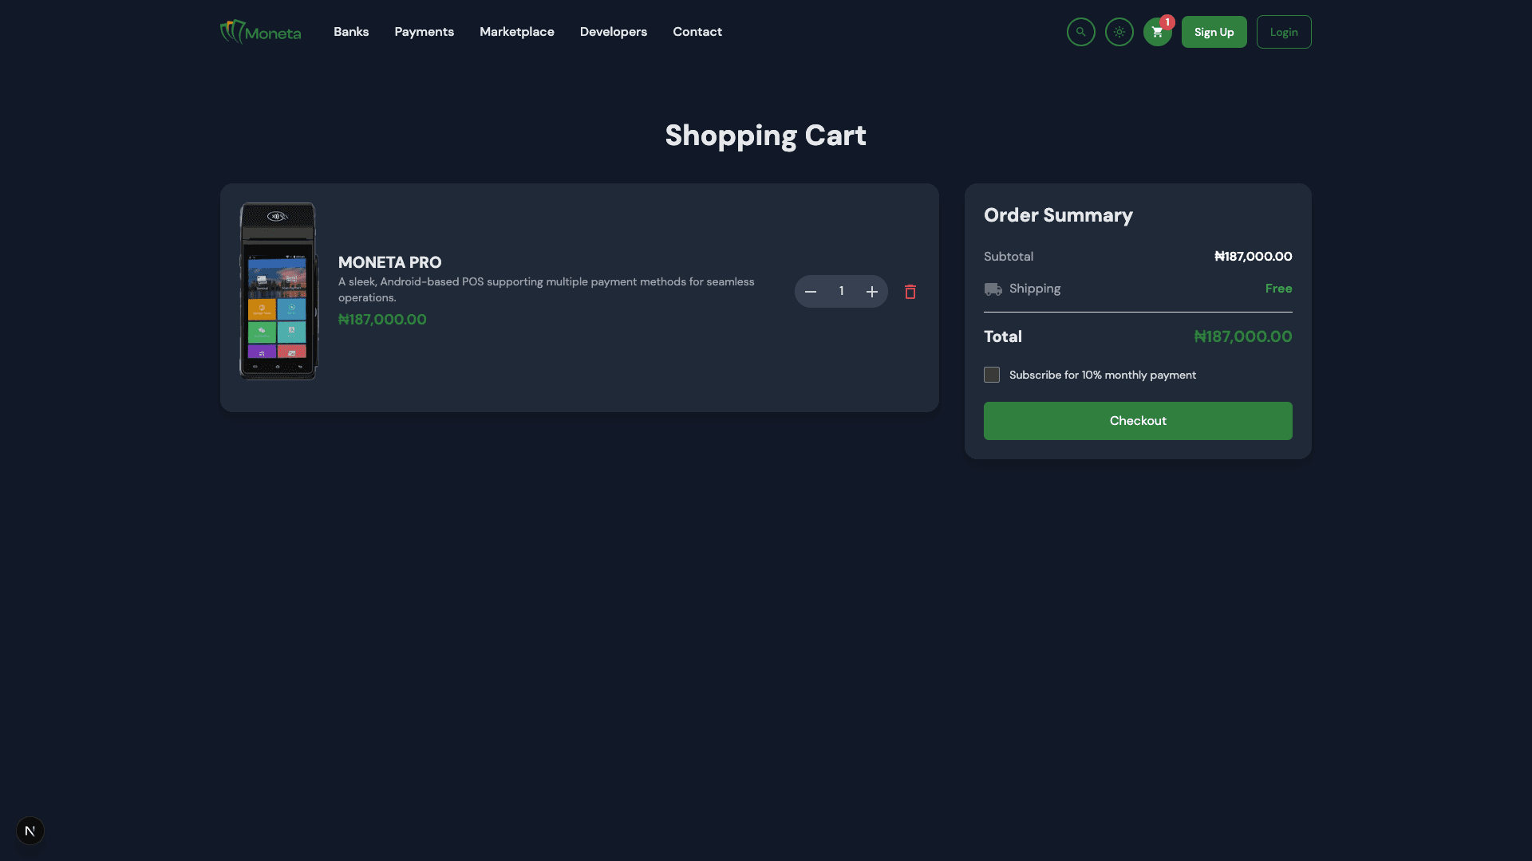The height and width of the screenshot is (861, 1532).
Task: Delete MONETA PRO using trash icon
Action: click(x=910, y=292)
